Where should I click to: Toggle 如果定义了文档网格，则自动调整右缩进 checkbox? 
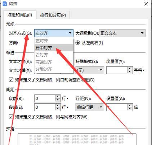[x=11, y=80]
